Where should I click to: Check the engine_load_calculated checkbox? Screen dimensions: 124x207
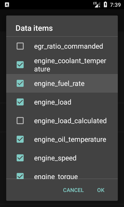click(x=20, y=121)
